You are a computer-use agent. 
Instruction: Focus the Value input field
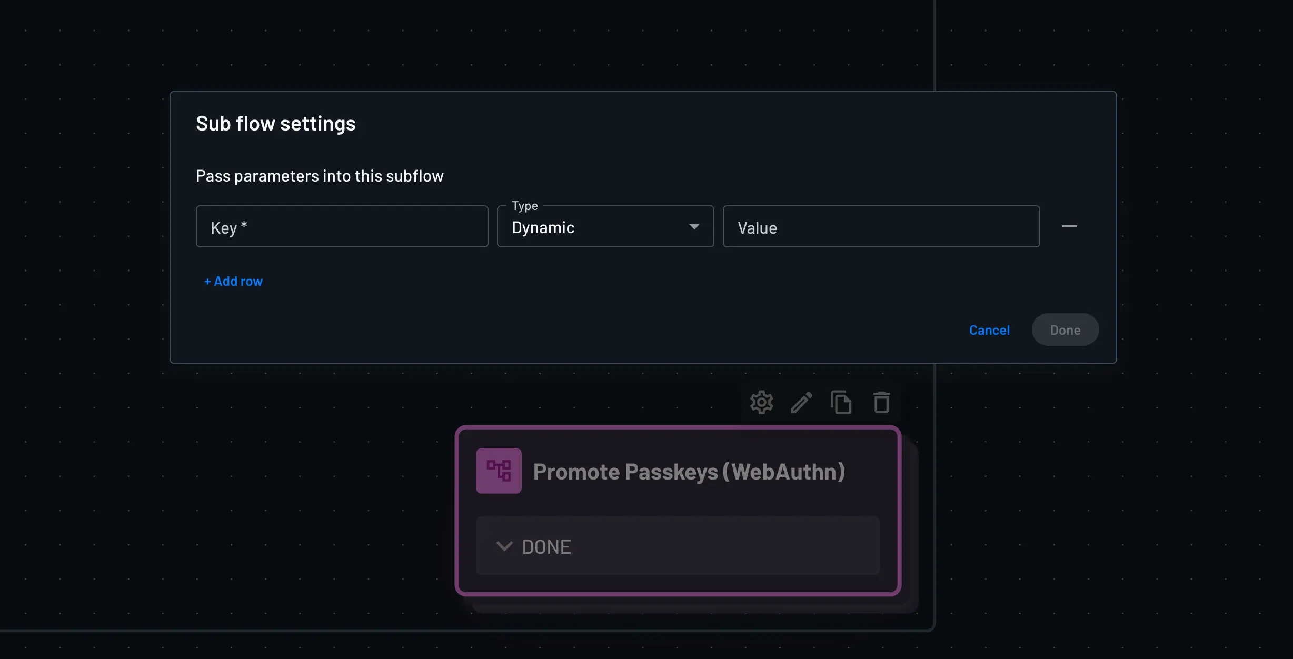pos(881,227)
